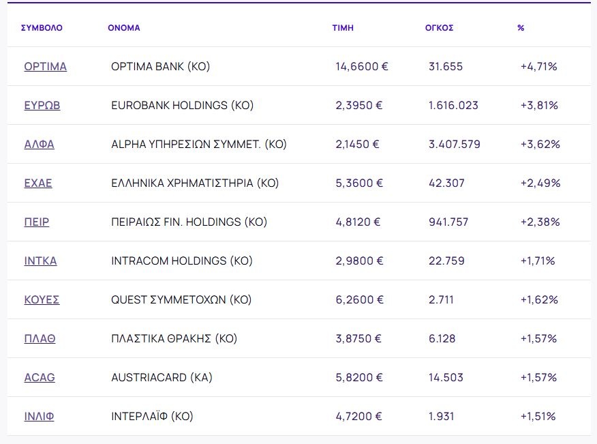Click the ΕΥΡΩΒ symbol link
The image size is (597, 444).
point(42,106)
